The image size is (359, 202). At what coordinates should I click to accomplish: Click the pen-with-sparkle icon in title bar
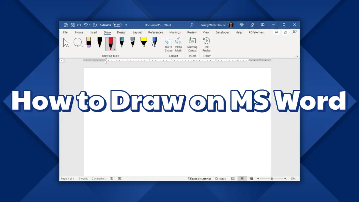click(x=252, y=25)
